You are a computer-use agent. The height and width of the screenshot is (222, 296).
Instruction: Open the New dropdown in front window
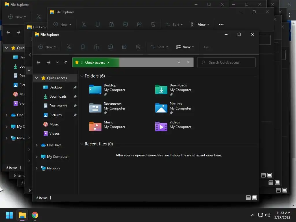pos(47,47)
